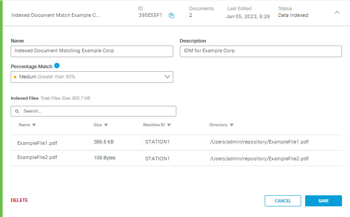The height and width of the screenshot is (217, 350).
Task: Delete this Indexed Document Match profile
Action: point(20,200)
